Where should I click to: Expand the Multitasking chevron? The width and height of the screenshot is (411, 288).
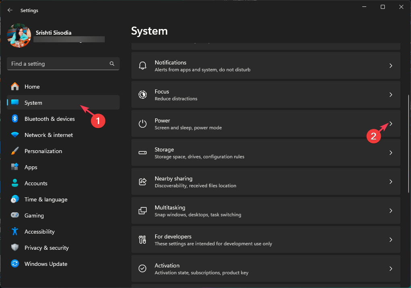coord(390,211)
